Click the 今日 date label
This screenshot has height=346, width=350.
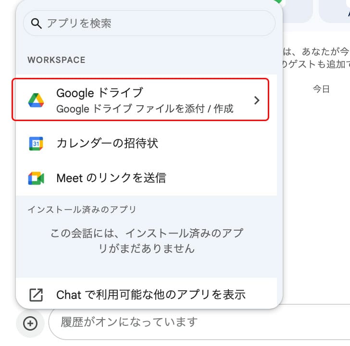click(x=322, y=89)
